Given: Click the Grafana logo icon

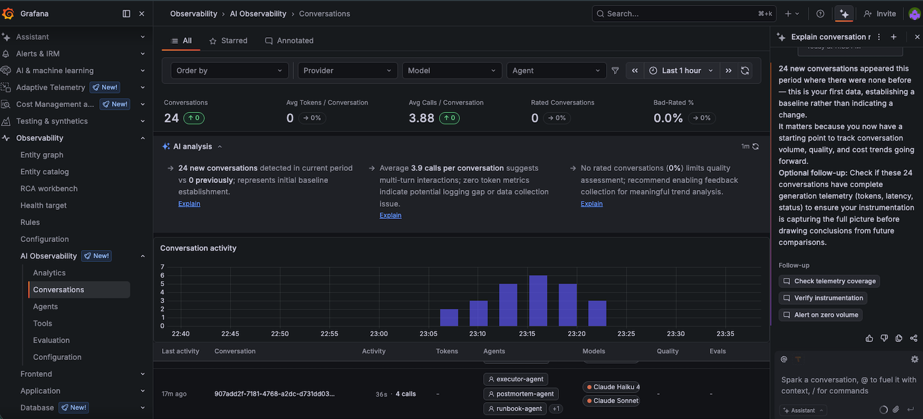Looking at the screenshot, I should (8, 13).
